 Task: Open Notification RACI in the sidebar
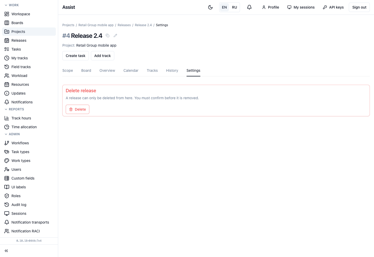[x=29, y=231]
